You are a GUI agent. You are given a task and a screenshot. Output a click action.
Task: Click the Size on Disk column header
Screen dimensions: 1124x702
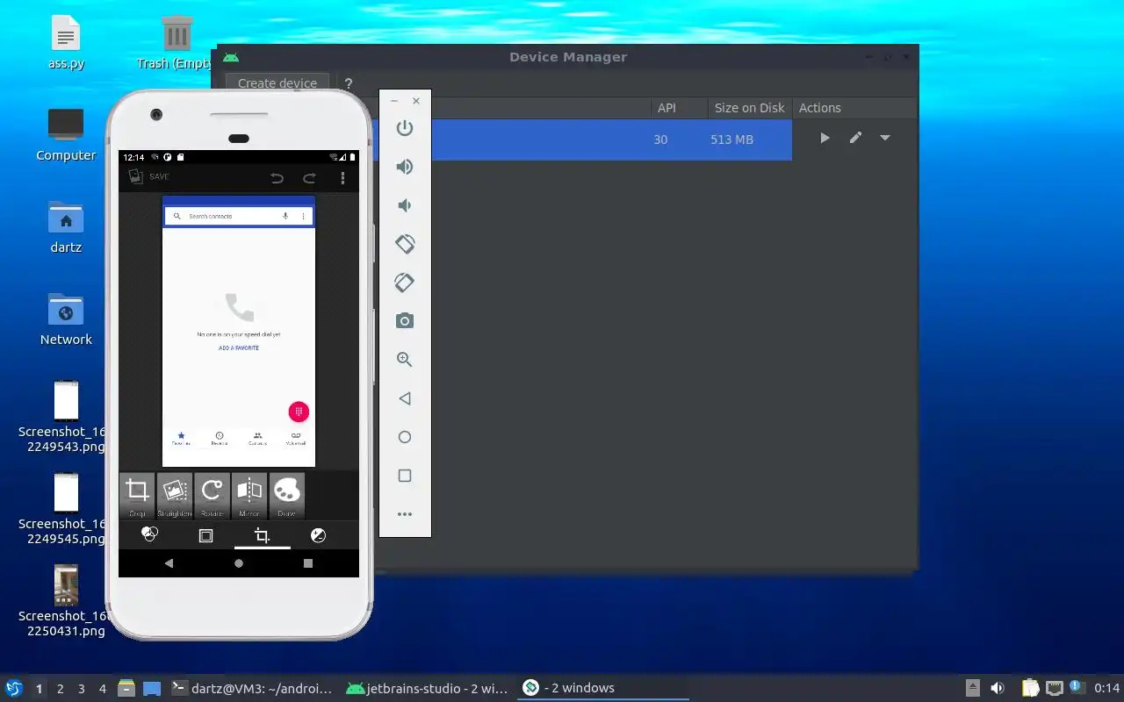[750, 108]
